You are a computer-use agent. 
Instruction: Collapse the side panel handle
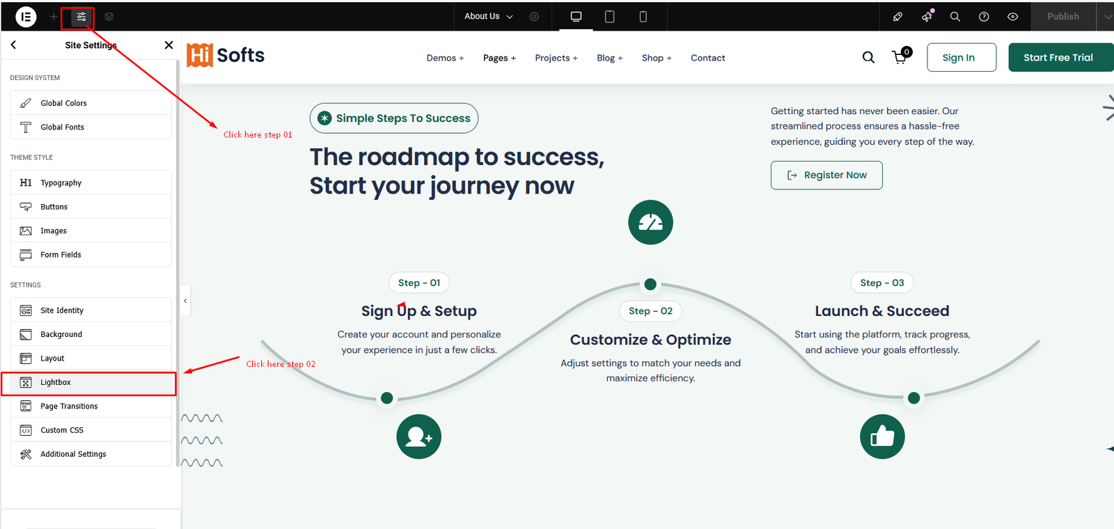[x=185, y=301]
